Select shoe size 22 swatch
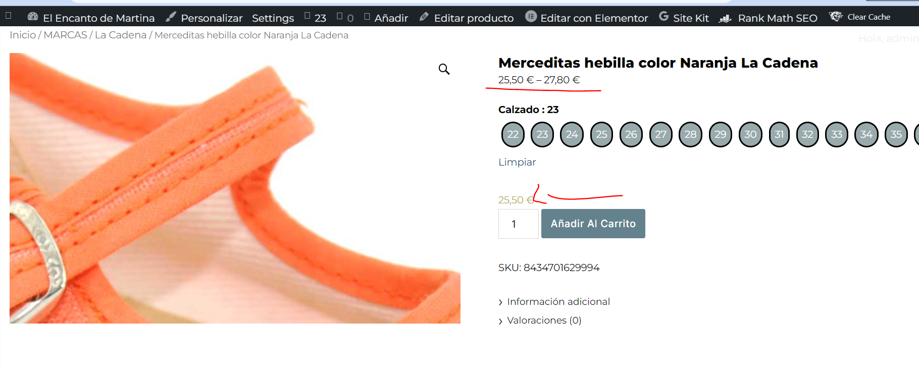Viewport: 919px width, 371px height. pos(513,134)
